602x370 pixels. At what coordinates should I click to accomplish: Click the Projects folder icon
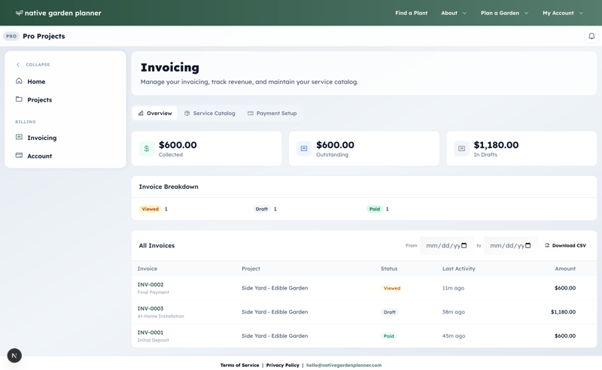(x=20, y=99)
